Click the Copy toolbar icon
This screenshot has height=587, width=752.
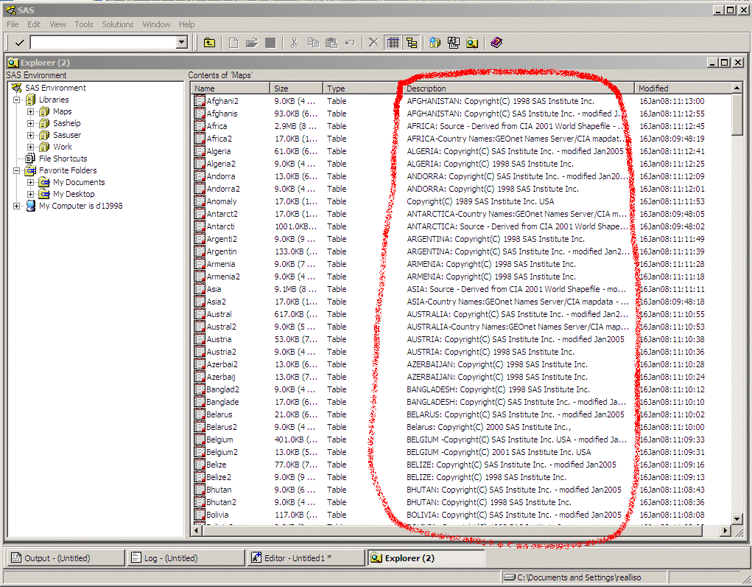pos(313,43)
